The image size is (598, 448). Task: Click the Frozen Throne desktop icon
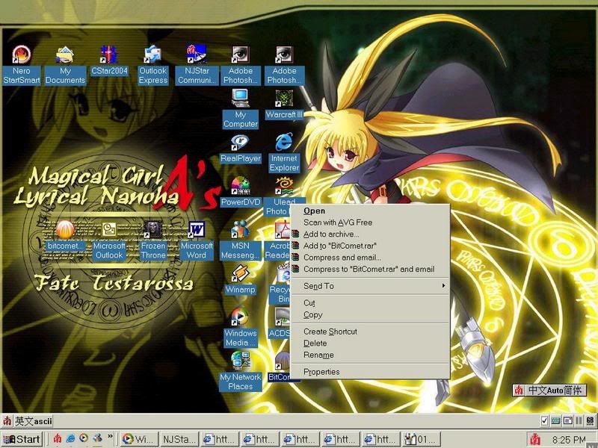tap(153, 230)
